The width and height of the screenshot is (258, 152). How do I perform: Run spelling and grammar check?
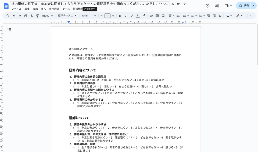point(32,16)
